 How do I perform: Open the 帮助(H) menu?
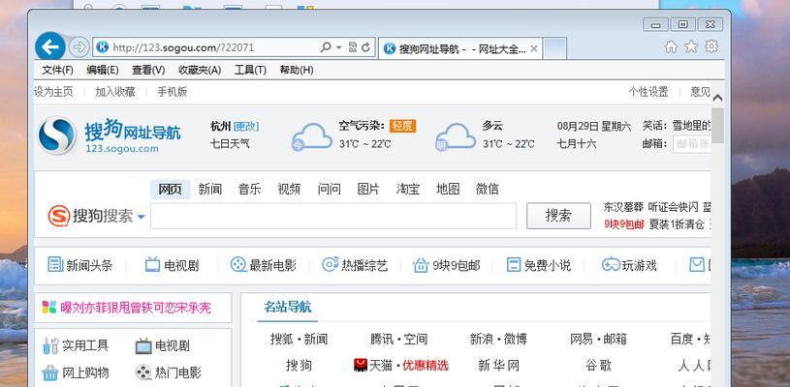coord(297,70)
